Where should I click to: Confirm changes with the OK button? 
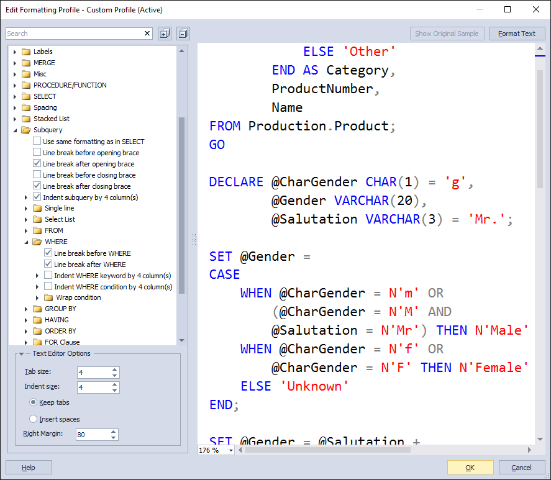coord(470,468)
